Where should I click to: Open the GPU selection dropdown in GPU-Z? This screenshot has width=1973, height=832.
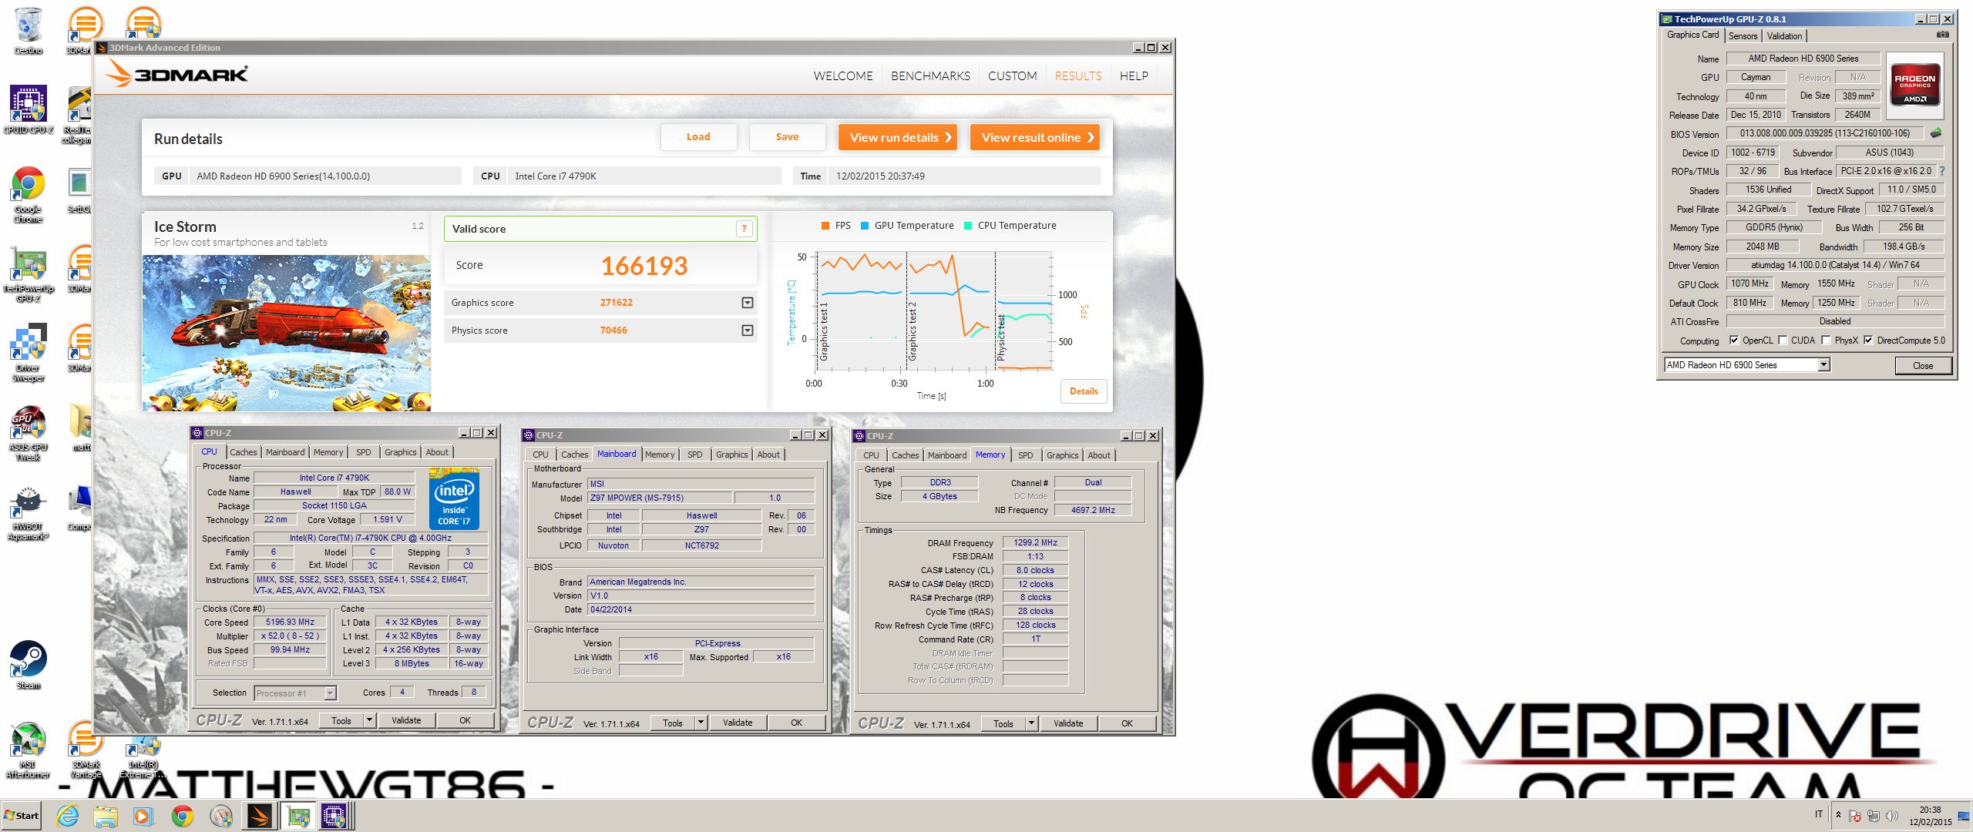point(1823,364)
